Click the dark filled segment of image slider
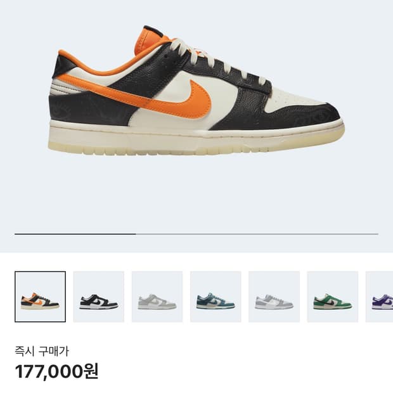 point(75,234)
